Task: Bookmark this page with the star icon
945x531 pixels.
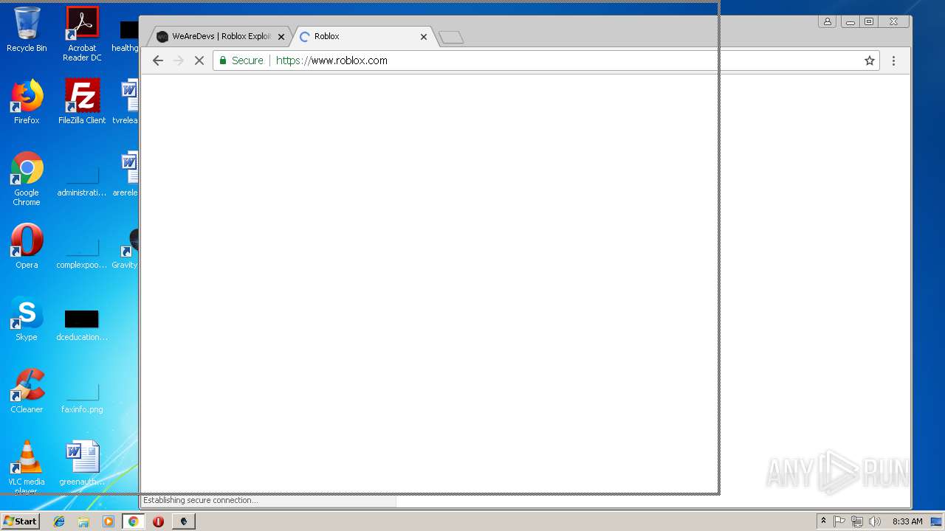Action: 870,60
